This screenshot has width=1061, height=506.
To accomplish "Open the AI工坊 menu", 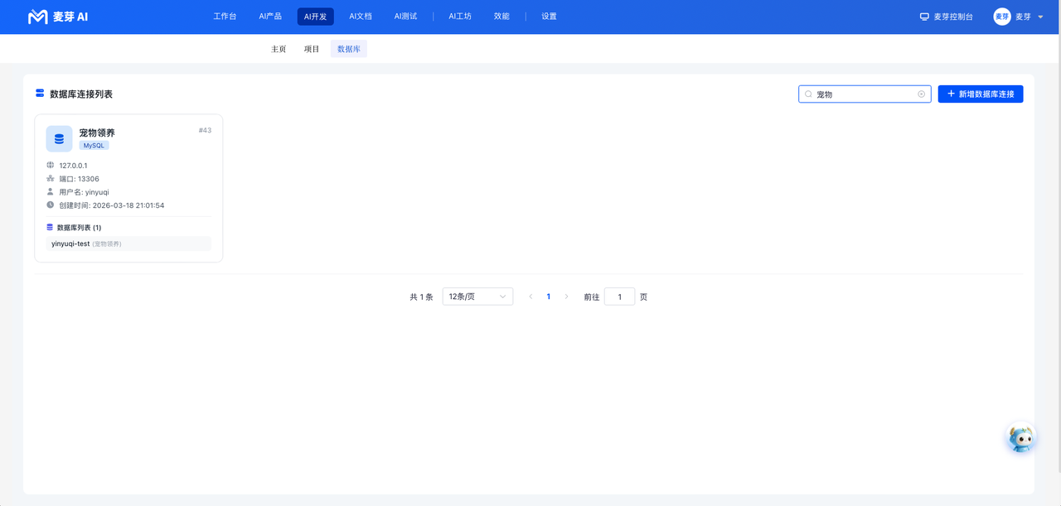I will click(460, 17).
